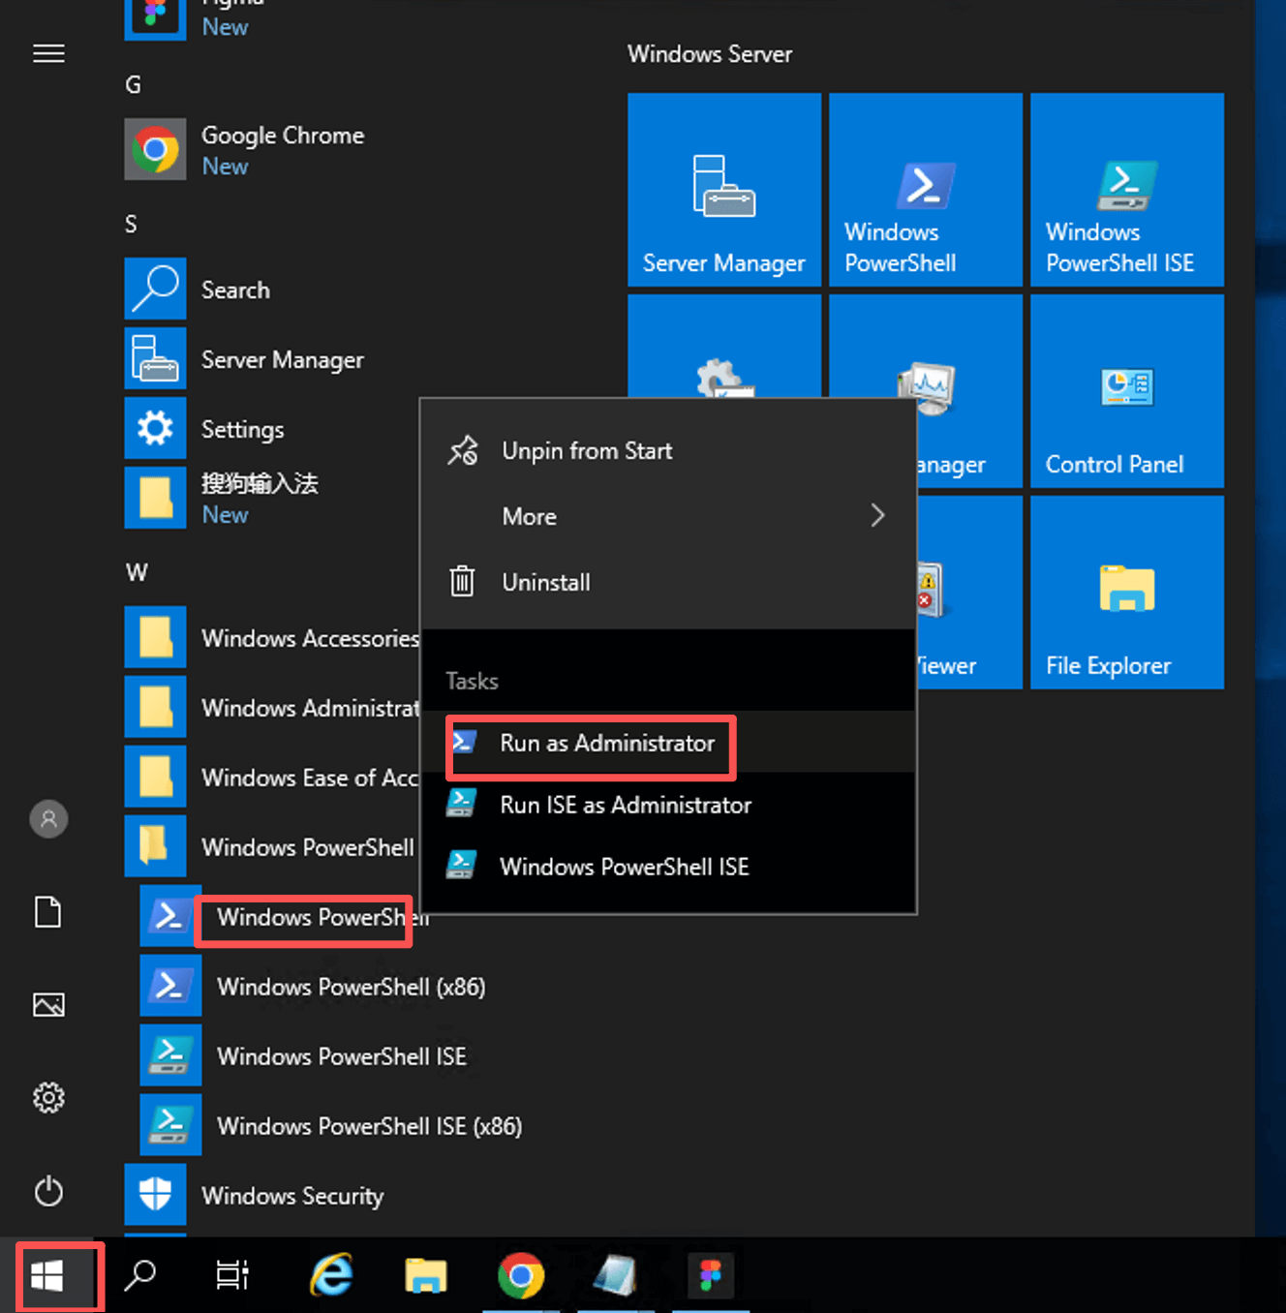The height and width of the screenshot is (1313, 1286).
Task: Click the hamburger menu at top of Start
Action: point(48,53)
